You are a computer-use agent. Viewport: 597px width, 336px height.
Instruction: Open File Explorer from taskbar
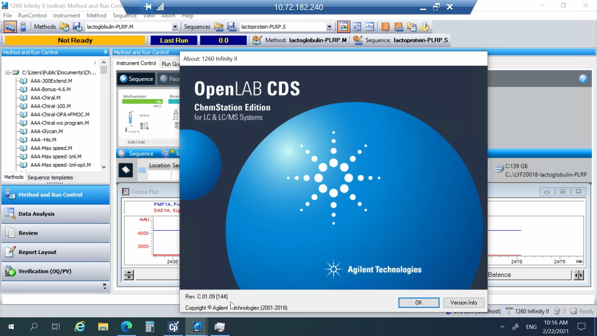click(103, 327)
